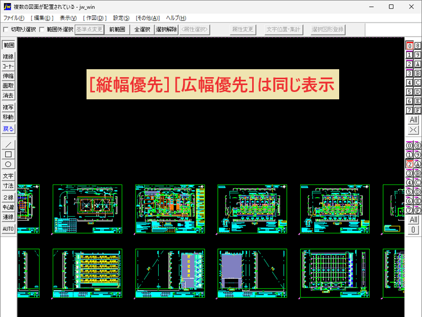
Task: Select the コーナー corner tool
Action: point(8,67)
